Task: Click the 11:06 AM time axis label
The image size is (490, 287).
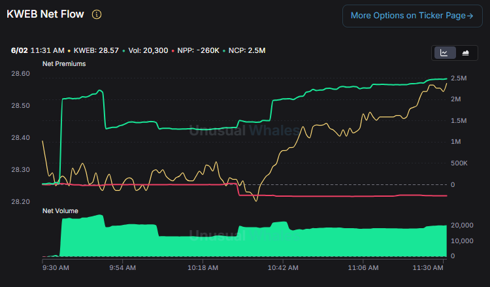Action: click(363, 268)
